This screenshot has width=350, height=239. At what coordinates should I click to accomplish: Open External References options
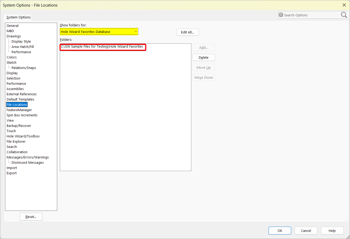coord(22,94)
